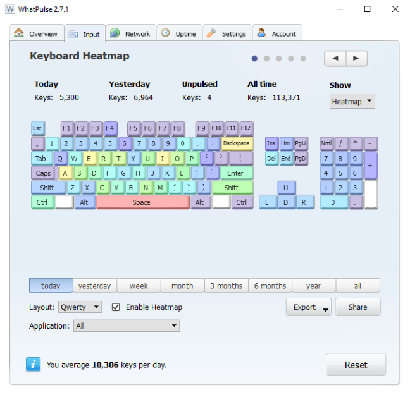410x395 pixels.
Task: Select the year time range
Action: coord(314,286)
